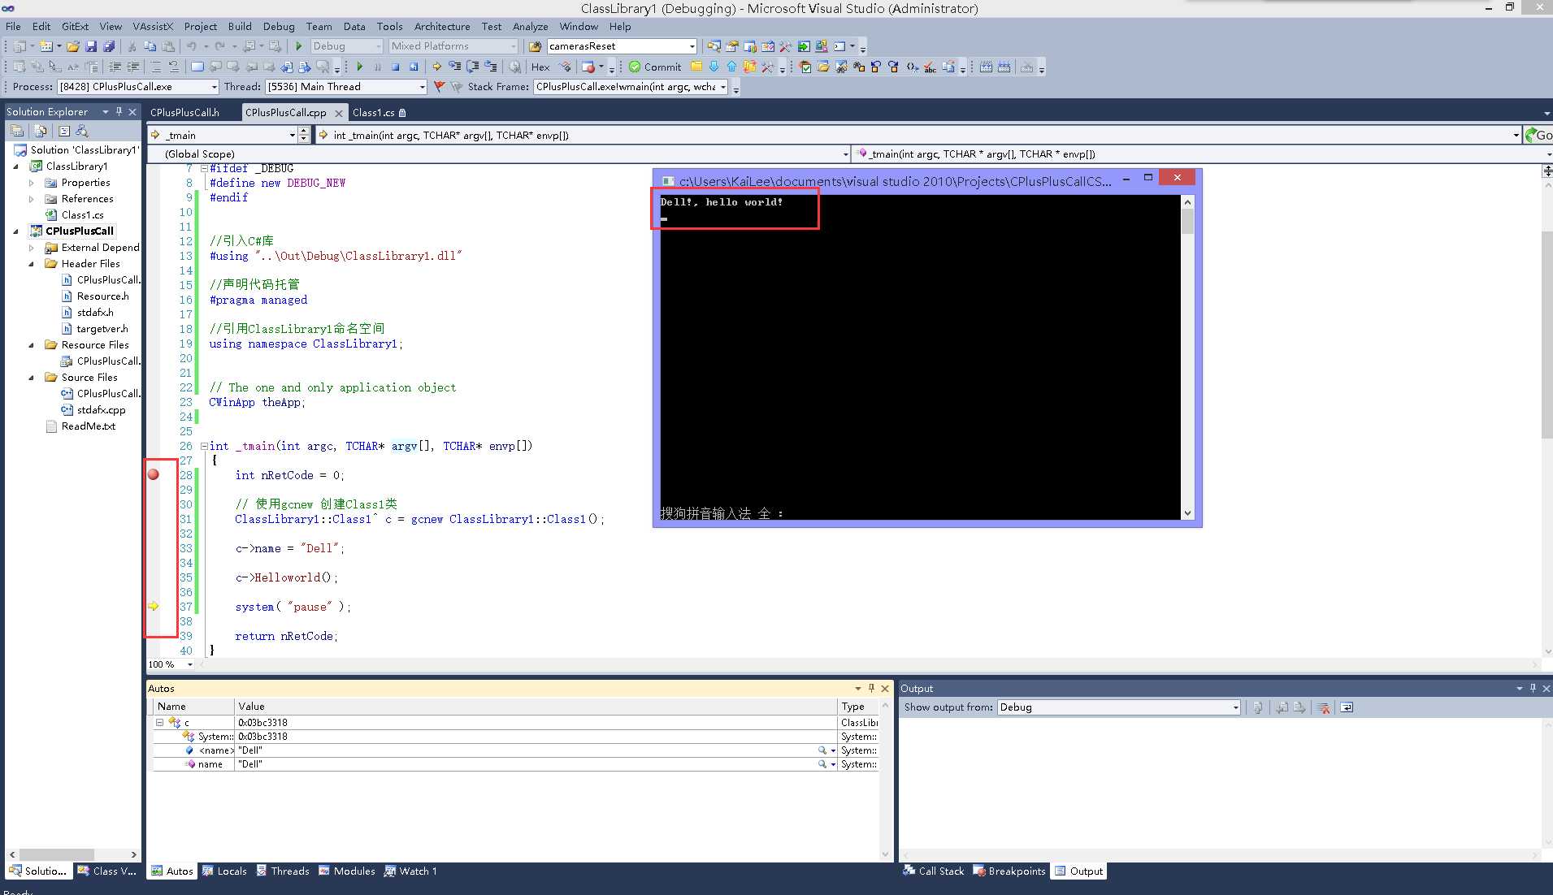
Task: Switch to the Locals tab
Action: (224, 871)
